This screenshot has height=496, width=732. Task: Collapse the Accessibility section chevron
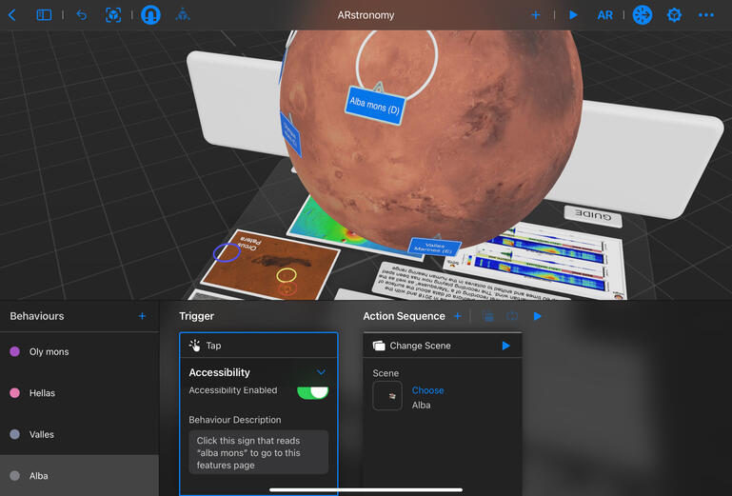click(321, 372)
